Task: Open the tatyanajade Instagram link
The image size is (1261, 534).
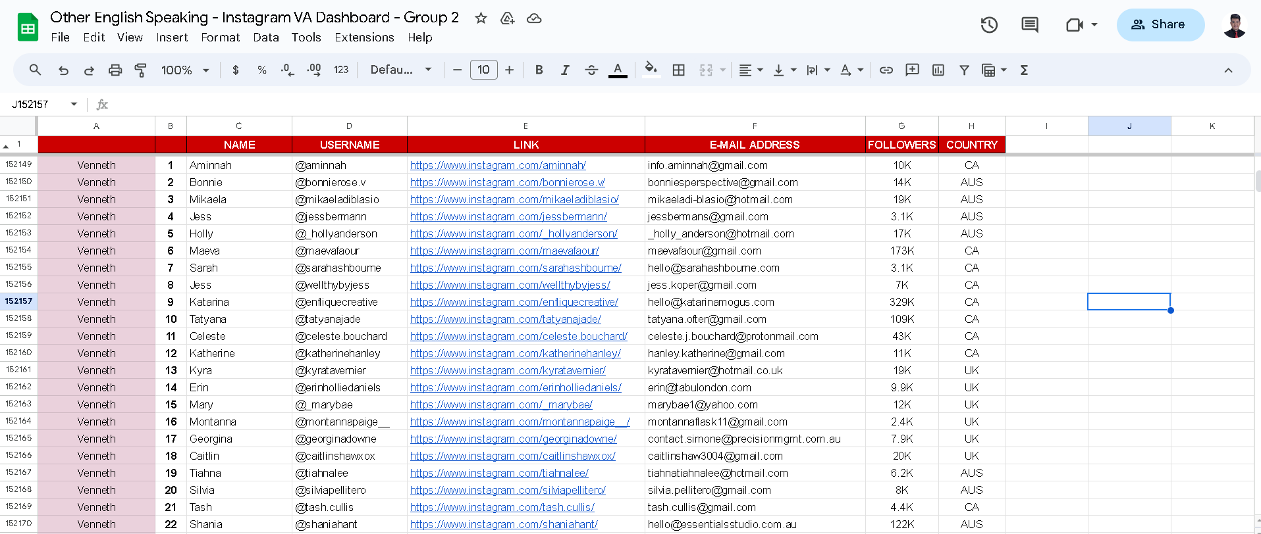Action: (x=506, y=319)
